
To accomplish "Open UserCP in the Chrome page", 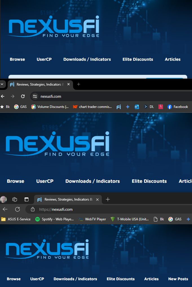I will coord(45,181).
